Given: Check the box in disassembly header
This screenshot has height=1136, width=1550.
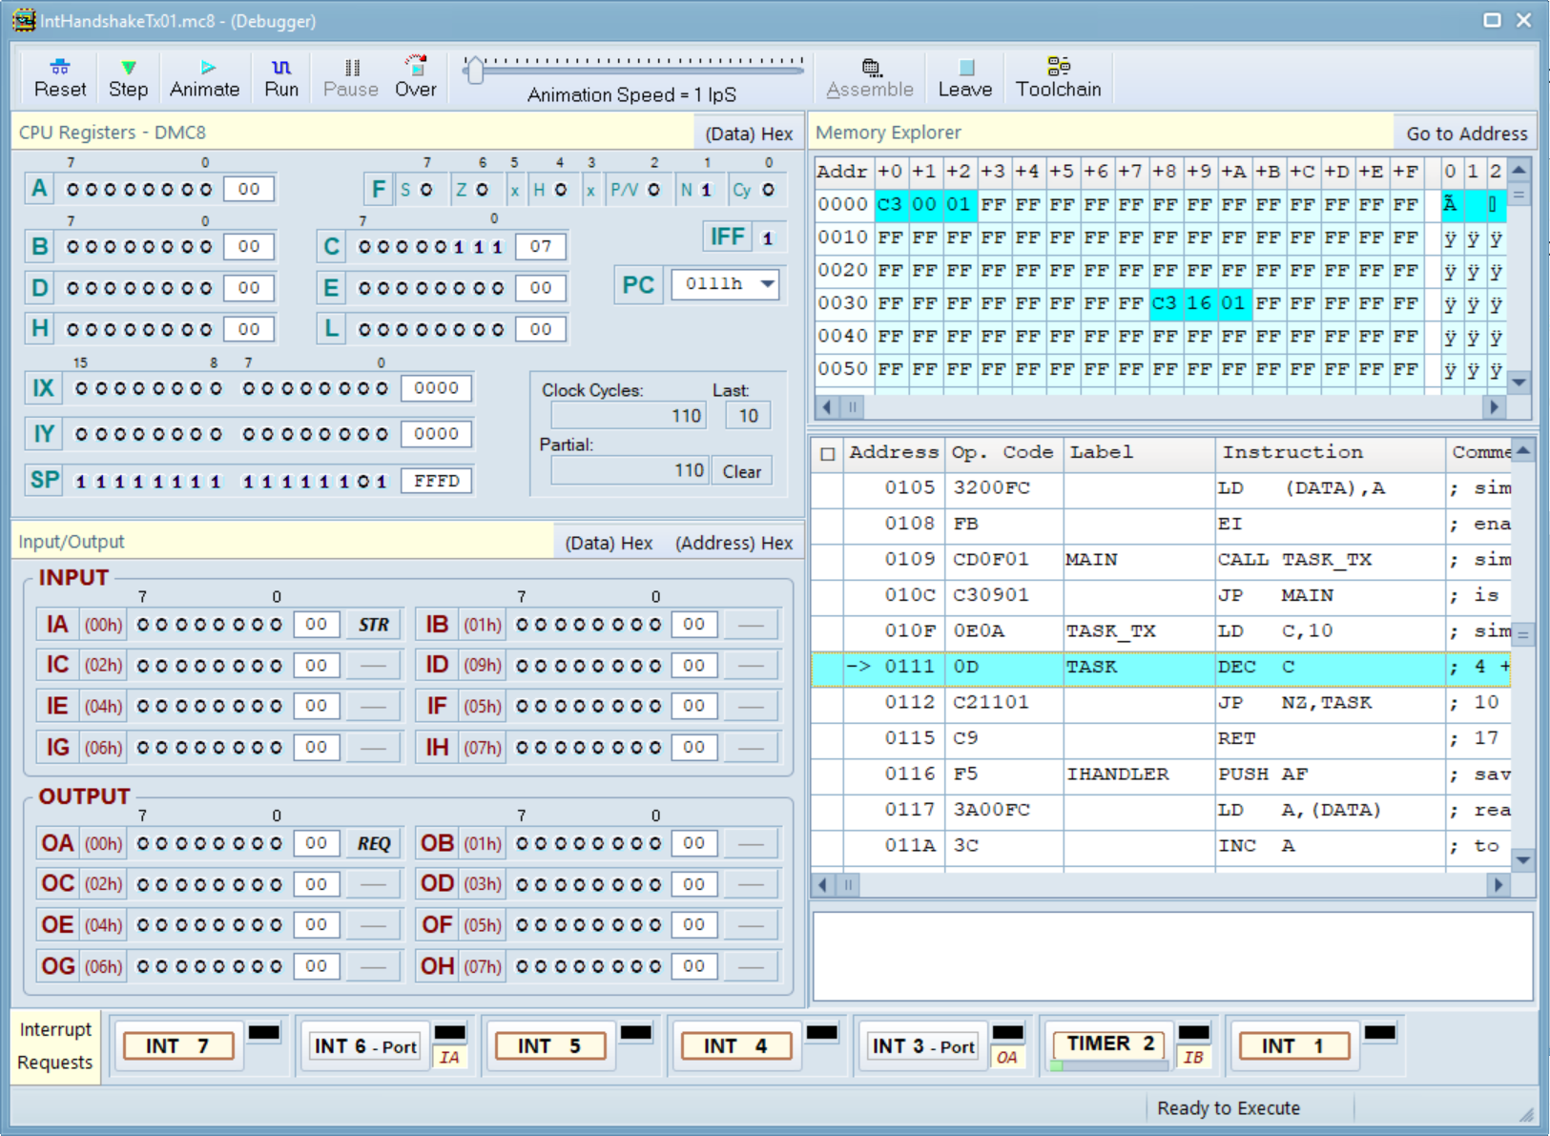Looking at the screenshot, I should (x=828, y=454).
